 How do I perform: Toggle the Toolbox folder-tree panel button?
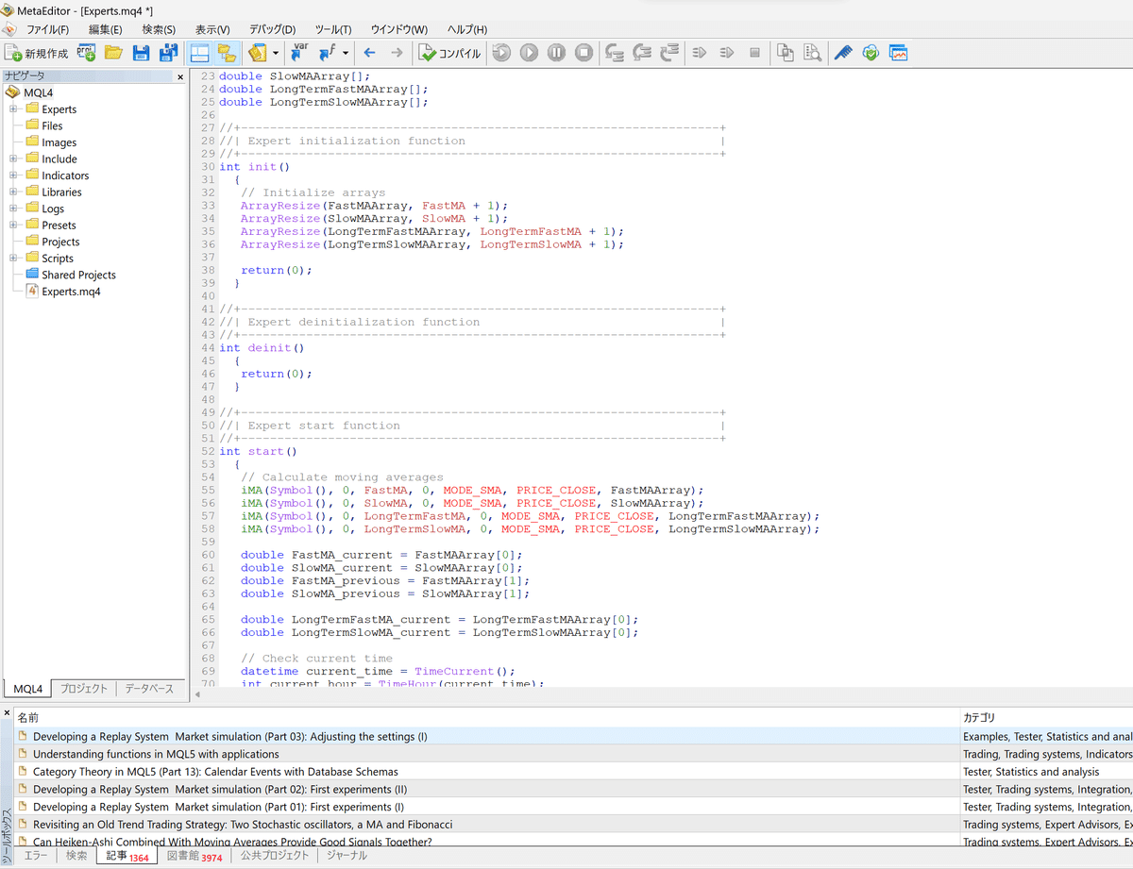[226, 53]
